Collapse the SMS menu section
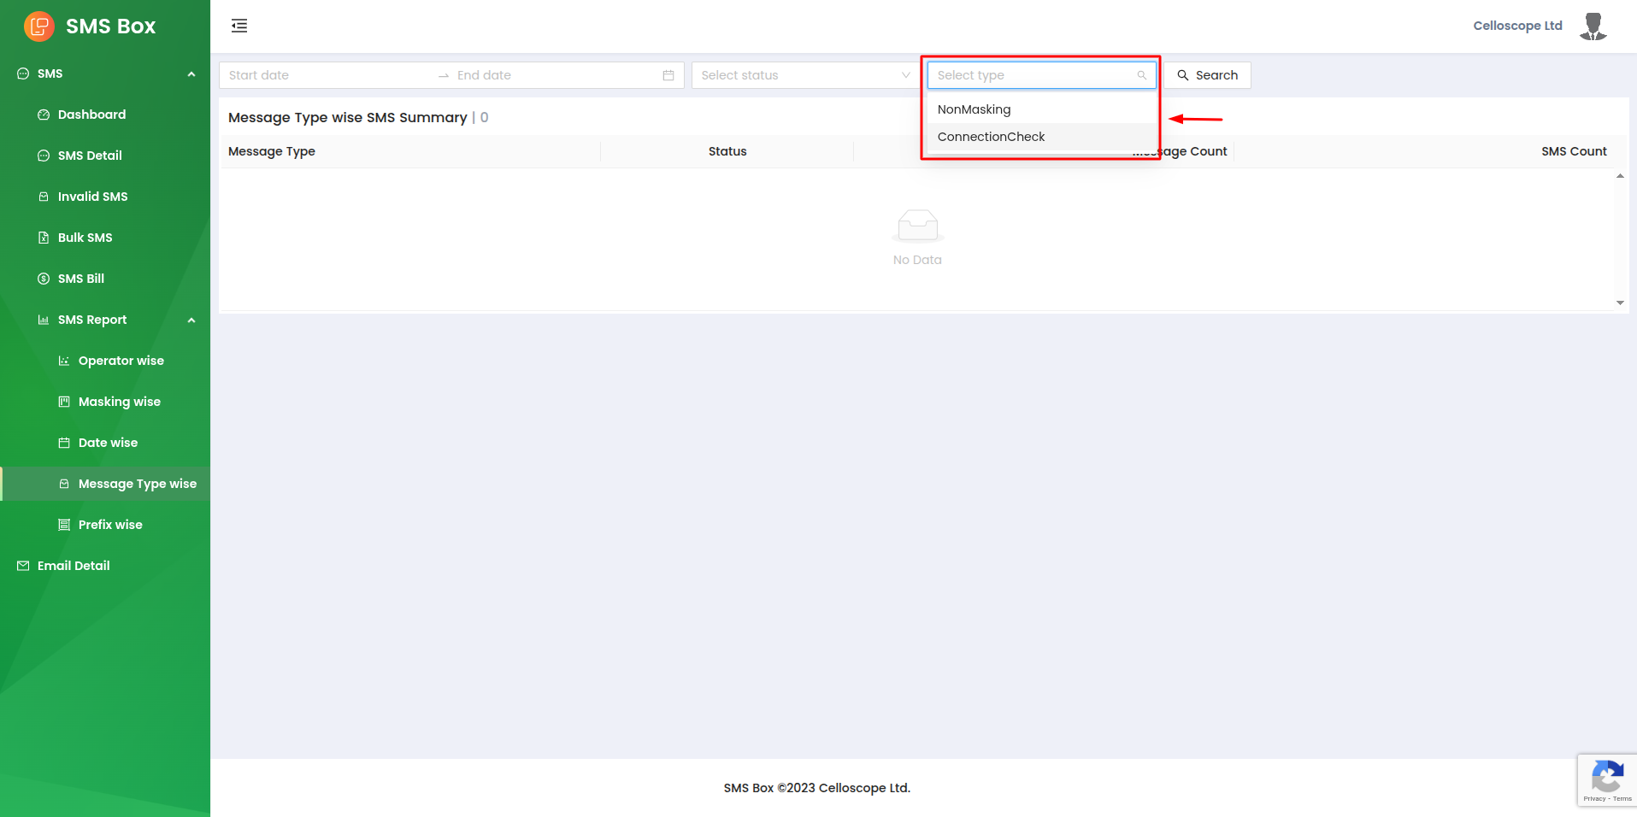This screenshot has height=817, width=1637. click(191, 74)
